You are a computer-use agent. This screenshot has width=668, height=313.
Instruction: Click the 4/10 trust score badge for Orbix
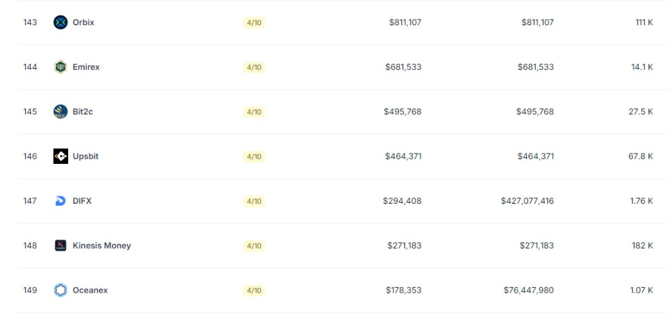pyautogui.click(x=254, y=23)
